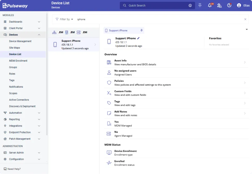Open the help question mark icon

point(229,5)
